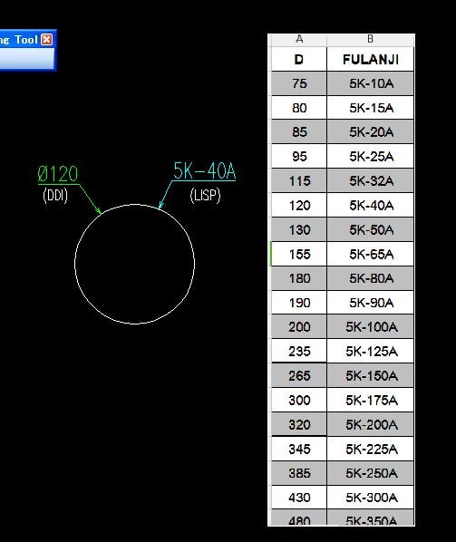Viewport: 456px width, 542px height.
Task: Select the green Ø120 dimension text
Action: coord(58,174)
